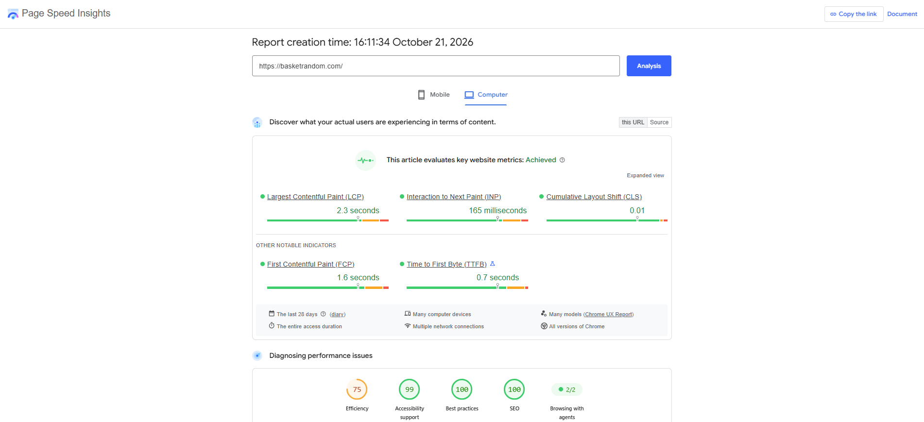
Task: Open the help icon next to Achieved
Action: coord(562,160)
